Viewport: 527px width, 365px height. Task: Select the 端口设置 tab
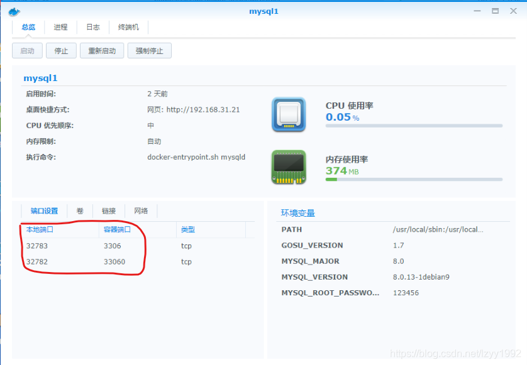pyautogui.click(x=44, y=211)
